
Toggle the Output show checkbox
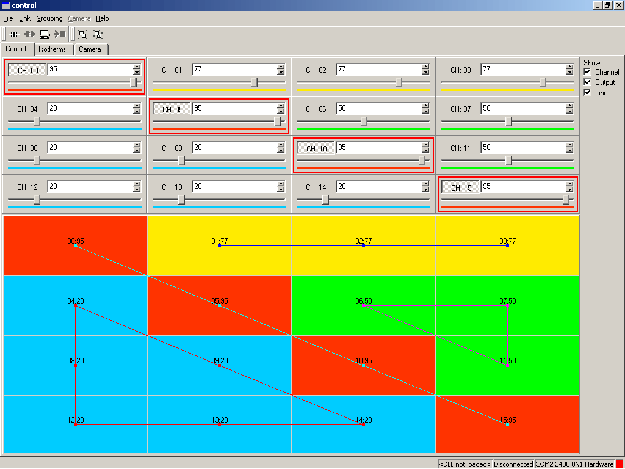click(x=588, y=82)
